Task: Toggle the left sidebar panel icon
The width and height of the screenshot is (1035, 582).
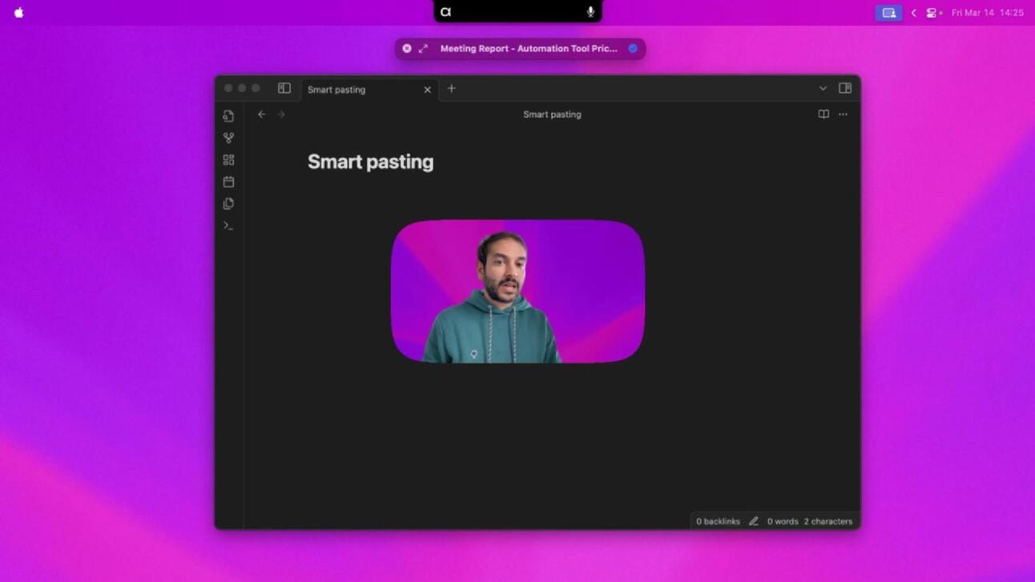Action: coord(284,88)
